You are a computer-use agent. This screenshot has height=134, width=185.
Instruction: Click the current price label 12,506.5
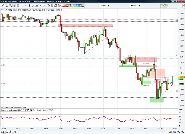tap(182, 77)
